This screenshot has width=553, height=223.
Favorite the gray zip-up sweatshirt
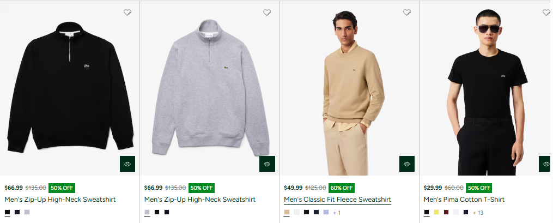[267, 13]
